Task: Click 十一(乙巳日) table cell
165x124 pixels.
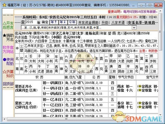Action: [x=53, y=105]
